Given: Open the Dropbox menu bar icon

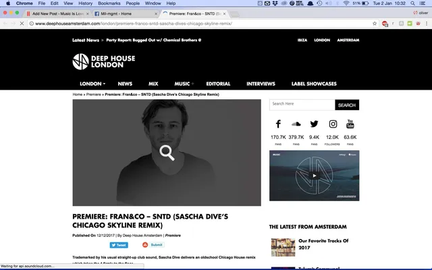Looking at the screenshot, I should (275, 3).
